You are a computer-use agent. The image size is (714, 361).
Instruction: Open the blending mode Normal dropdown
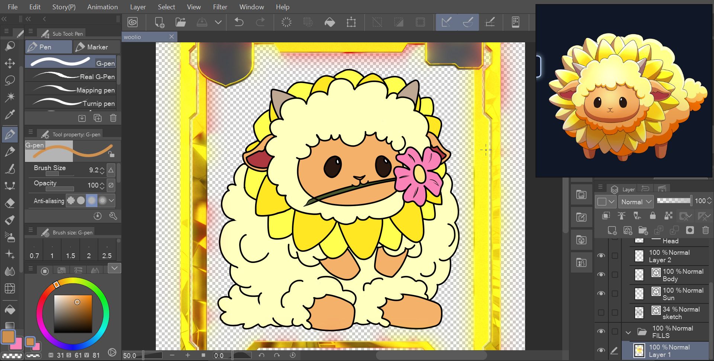coord(636,202)
